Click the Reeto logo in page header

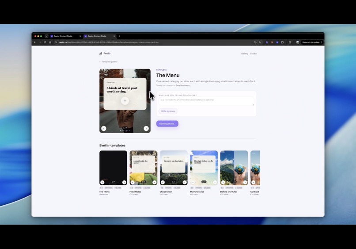tap(105, 54)
